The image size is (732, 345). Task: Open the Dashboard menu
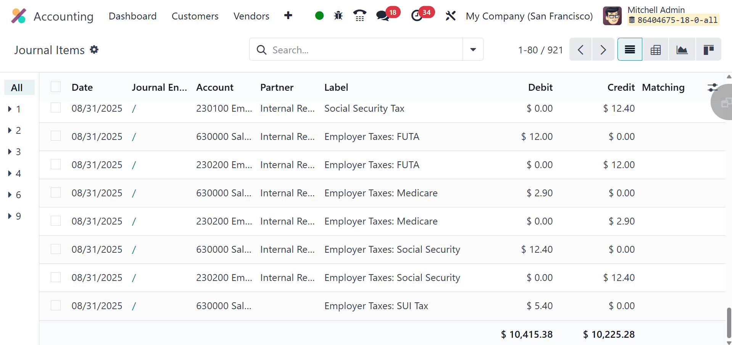click(x=132, y=16)
